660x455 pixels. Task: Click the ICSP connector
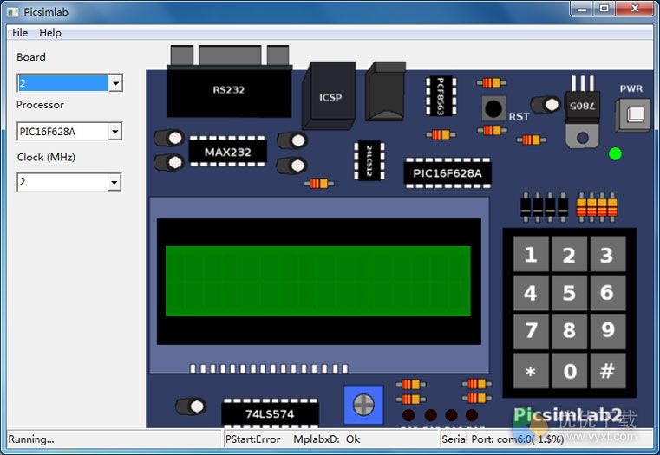coord(330,96)
